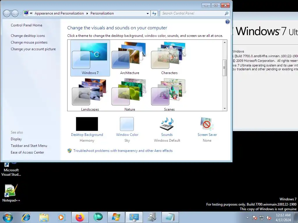The image size is (298, 223).
Task: Expand the Appearance and Personalization breadcrumb arrow
Action: tap(87, 13)
